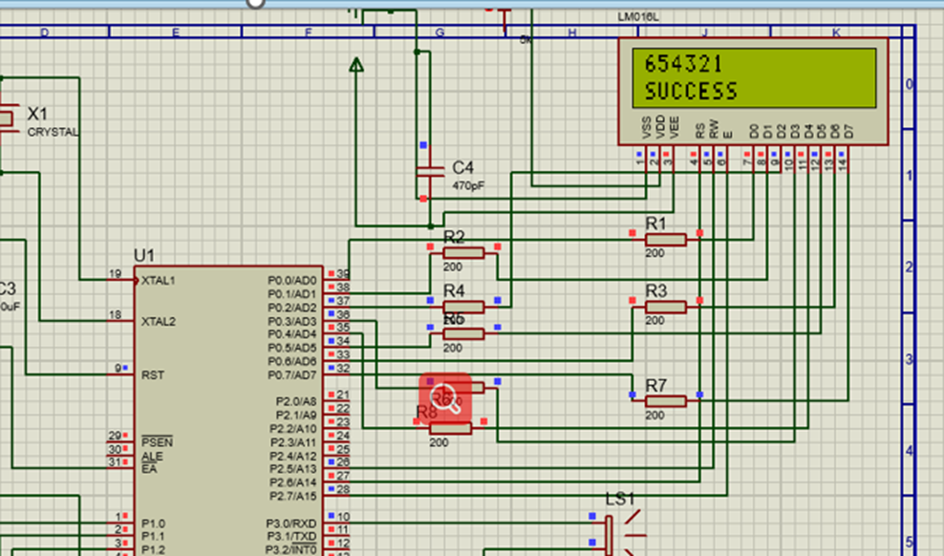Click the 'P1.0' pin label
The image size is (944, 556).
[153, 523]
